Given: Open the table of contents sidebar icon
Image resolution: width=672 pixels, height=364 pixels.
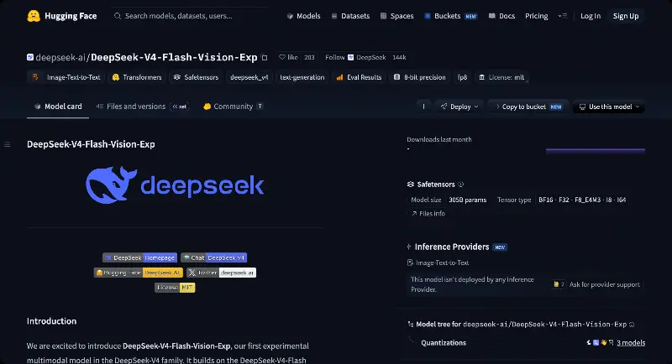Looking at the screenshot, I should (8, 144).
